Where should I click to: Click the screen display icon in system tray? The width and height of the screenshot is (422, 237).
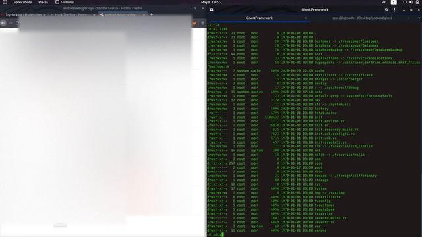click(x=404, y=2)
